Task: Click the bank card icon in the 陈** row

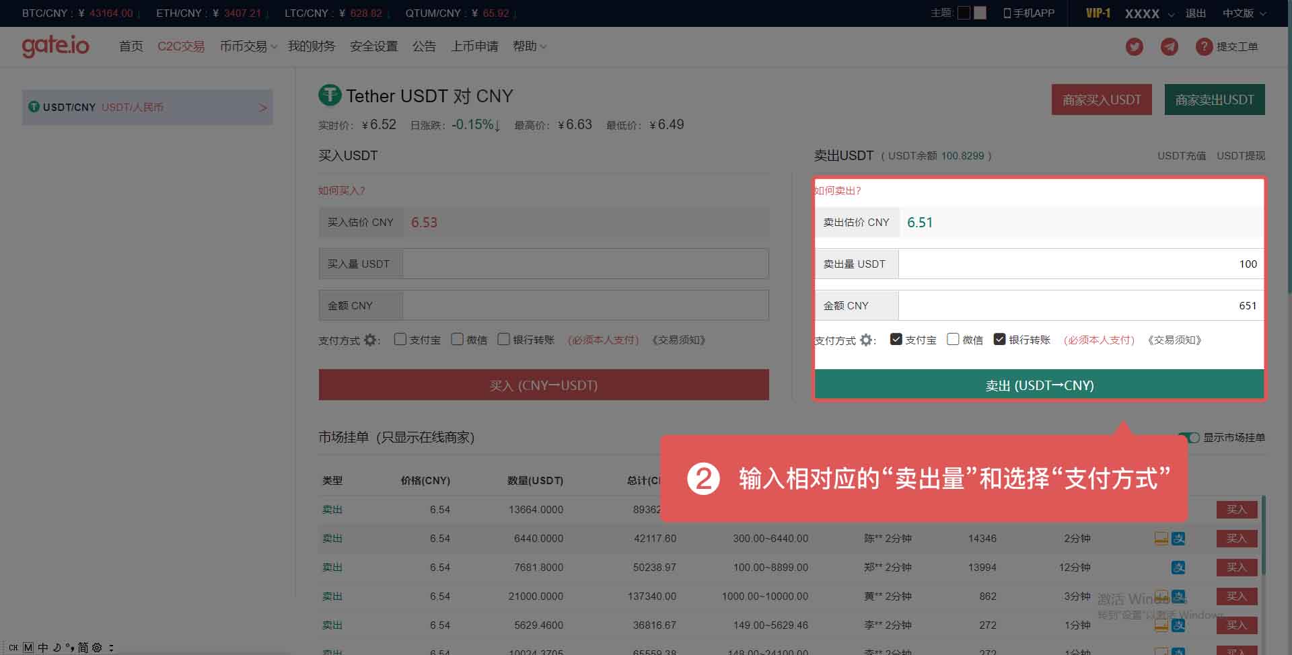Action: click(1161, 539)
